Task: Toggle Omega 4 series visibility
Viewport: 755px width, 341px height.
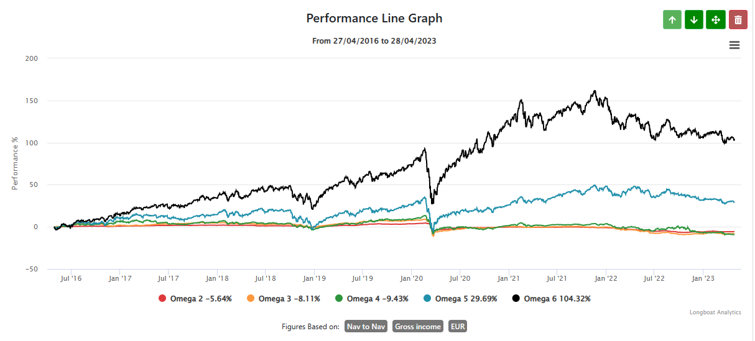Action: tap(377, 299)
